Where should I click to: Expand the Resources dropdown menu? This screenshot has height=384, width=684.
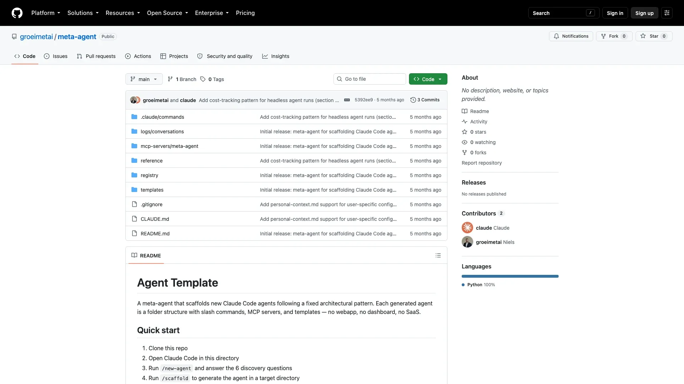pos(123,13)
